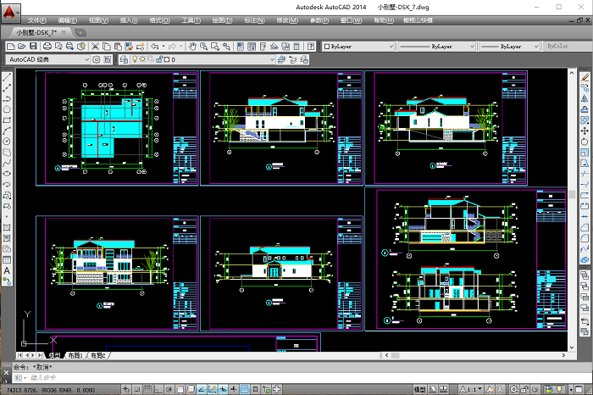Toggle the layer freeze sun icon
Screen dimensions: 593x395
[x=142, y=59]
